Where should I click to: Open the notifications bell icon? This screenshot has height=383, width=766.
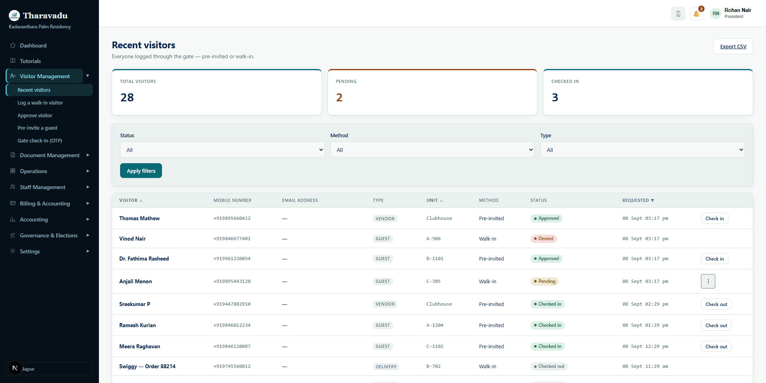coord(697,14)
